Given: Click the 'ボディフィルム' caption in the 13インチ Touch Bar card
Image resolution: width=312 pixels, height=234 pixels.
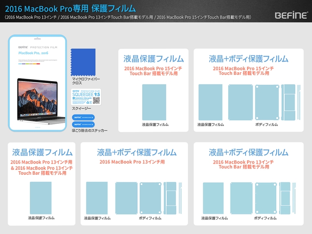Looking at the screenshot, I should tap(265, 218).
